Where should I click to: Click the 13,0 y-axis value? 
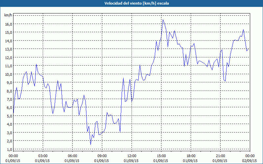click(9, 49)
